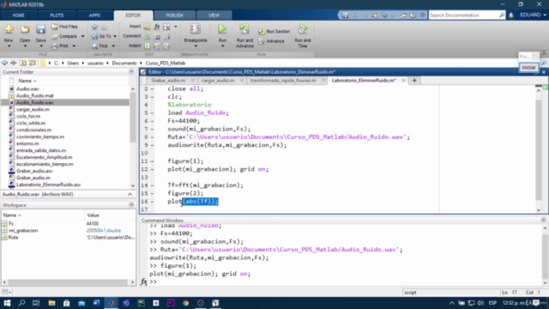
Task: Switch to the VIEW ribbon tab
Action: [214, 15]
